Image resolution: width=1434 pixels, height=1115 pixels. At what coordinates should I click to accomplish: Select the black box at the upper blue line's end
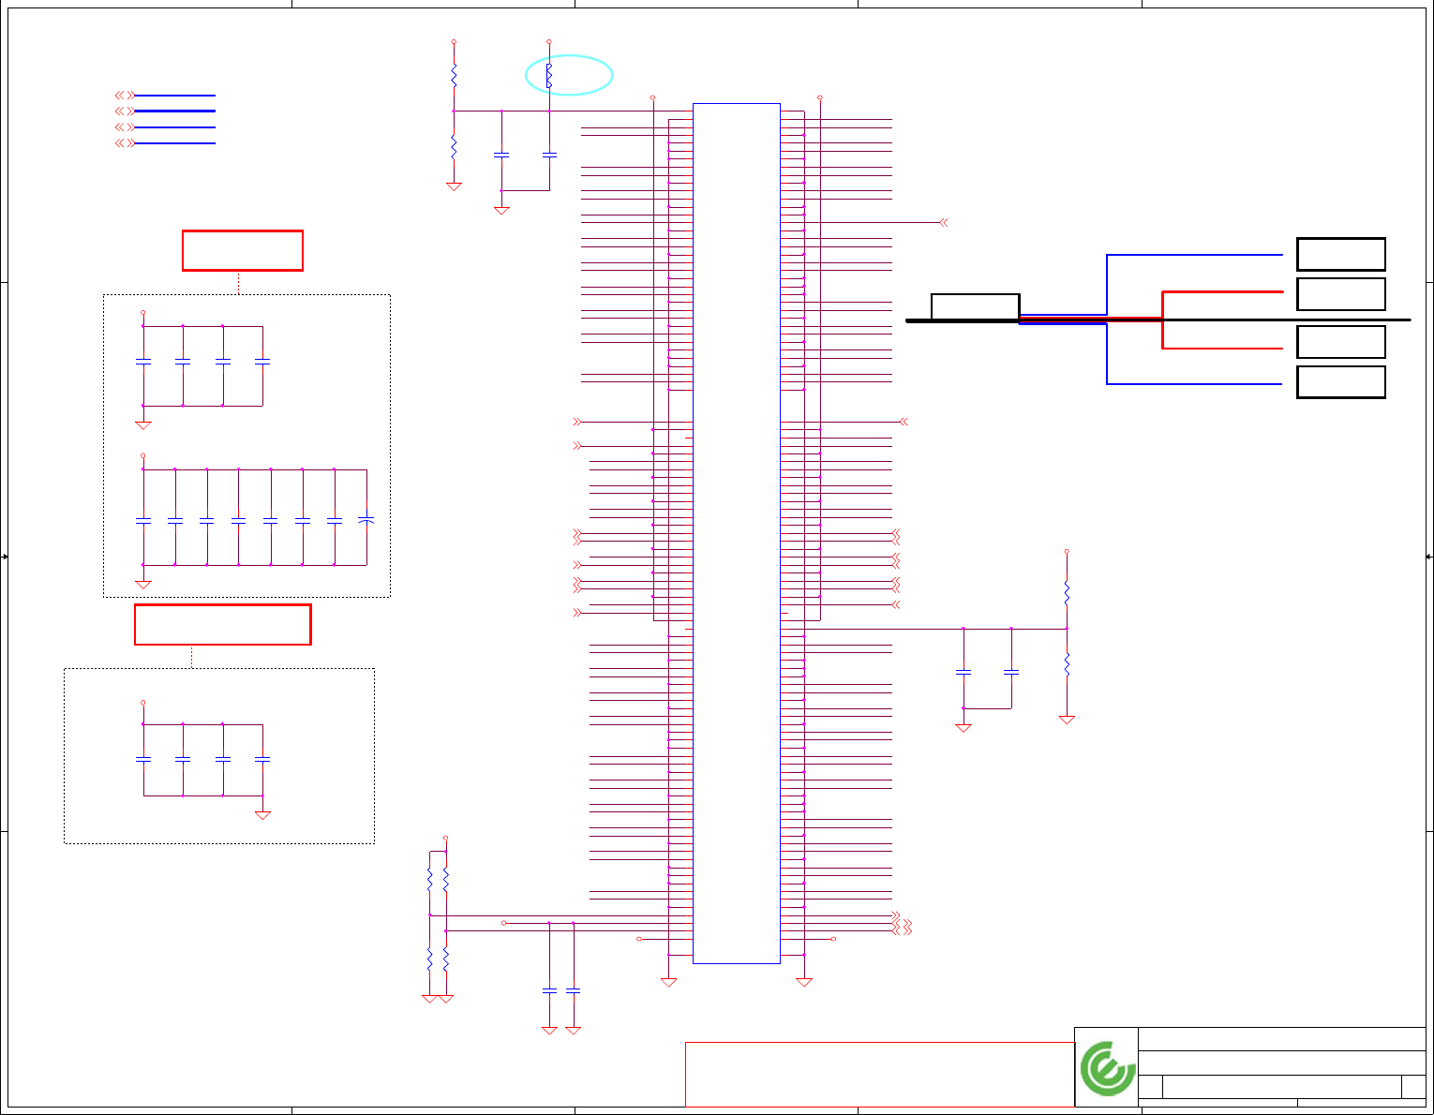[x=1341, y=254]
